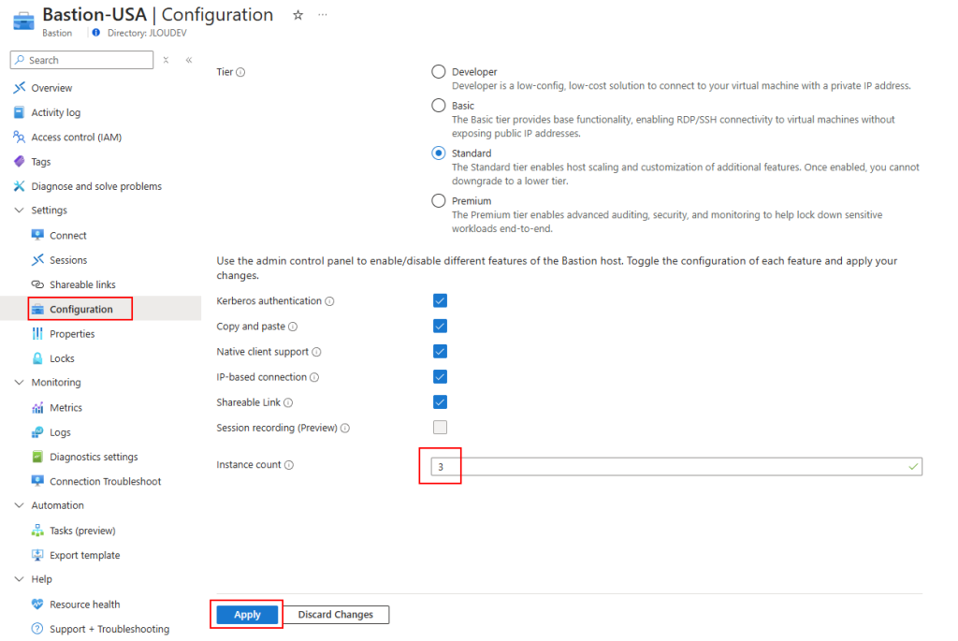The height and width of the screenshot is (641, 958).
Task: Select the Standard tier radio button
Action: coord(439,153)
